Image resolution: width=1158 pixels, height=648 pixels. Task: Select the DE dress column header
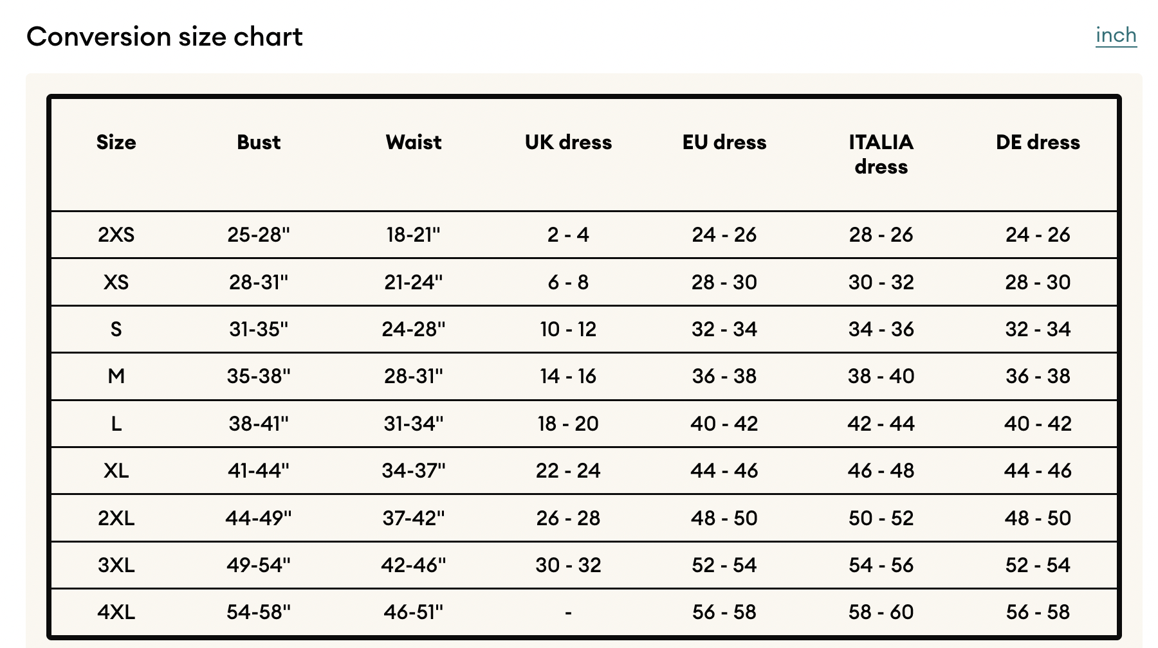[1038, 142]
